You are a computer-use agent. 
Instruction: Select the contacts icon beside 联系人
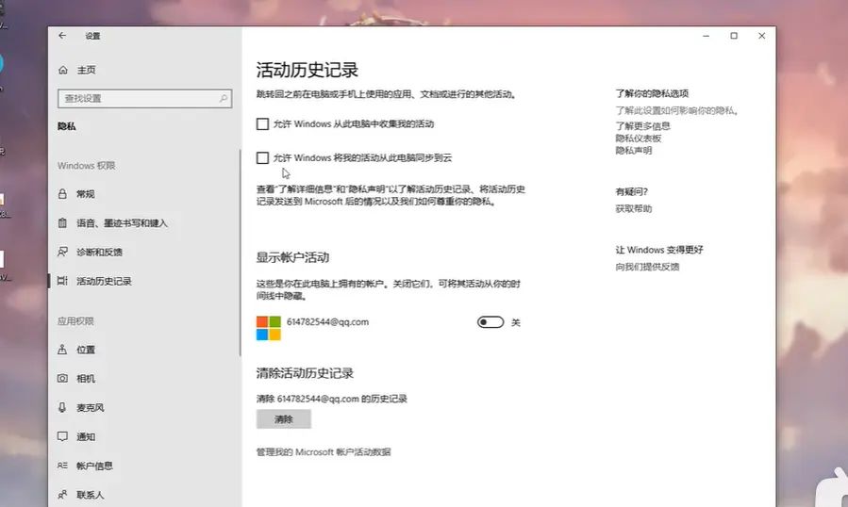63,495
